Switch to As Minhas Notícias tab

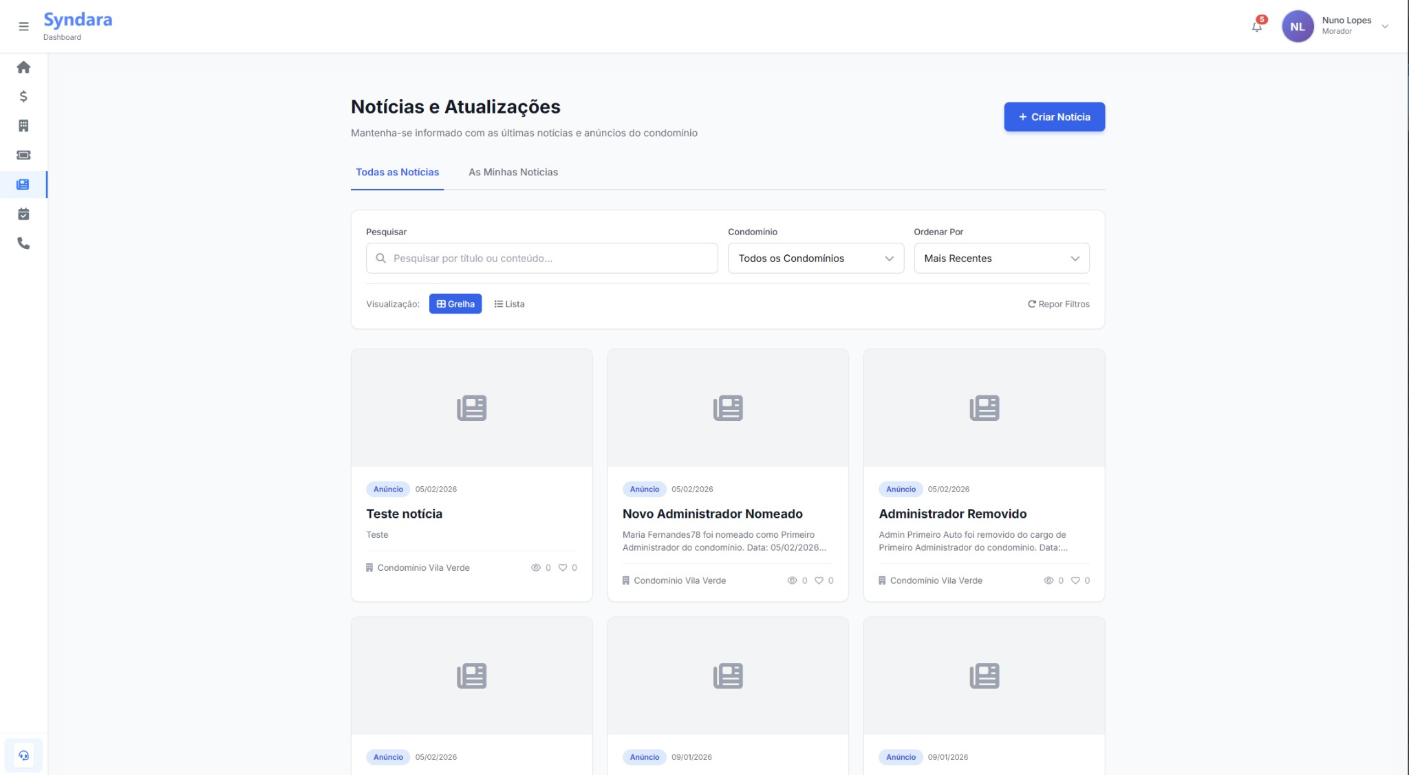coord(513,172)
